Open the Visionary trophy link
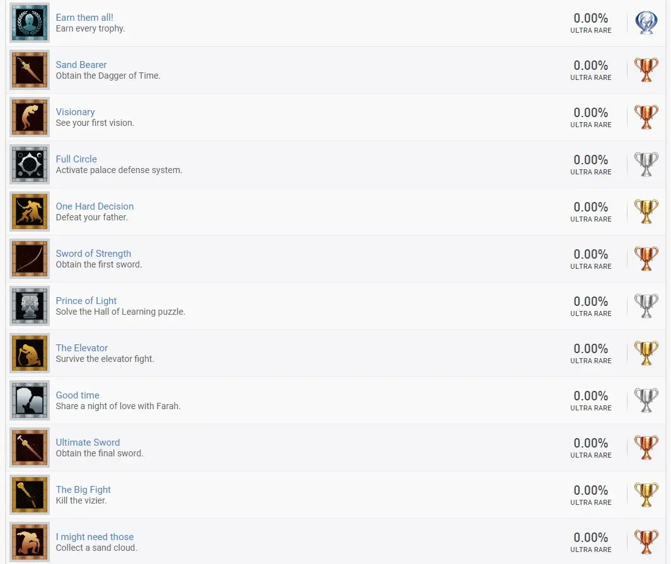The height and width of the screenshot is (564, 671). (75, 112)
